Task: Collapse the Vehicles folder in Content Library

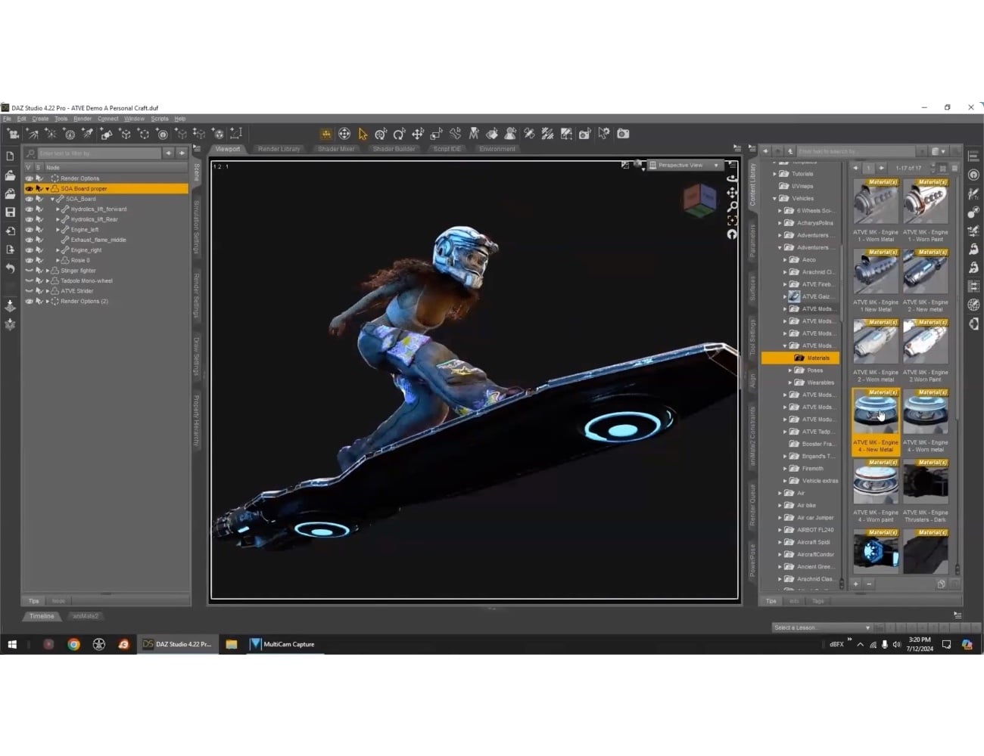Action: [x=775, y=197]
